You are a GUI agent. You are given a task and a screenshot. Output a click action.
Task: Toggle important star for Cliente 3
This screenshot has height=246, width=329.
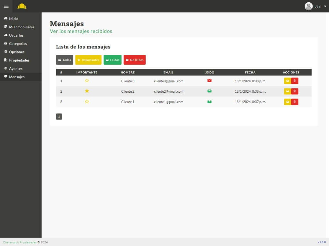pyautogui.click(x=87, y=81)
